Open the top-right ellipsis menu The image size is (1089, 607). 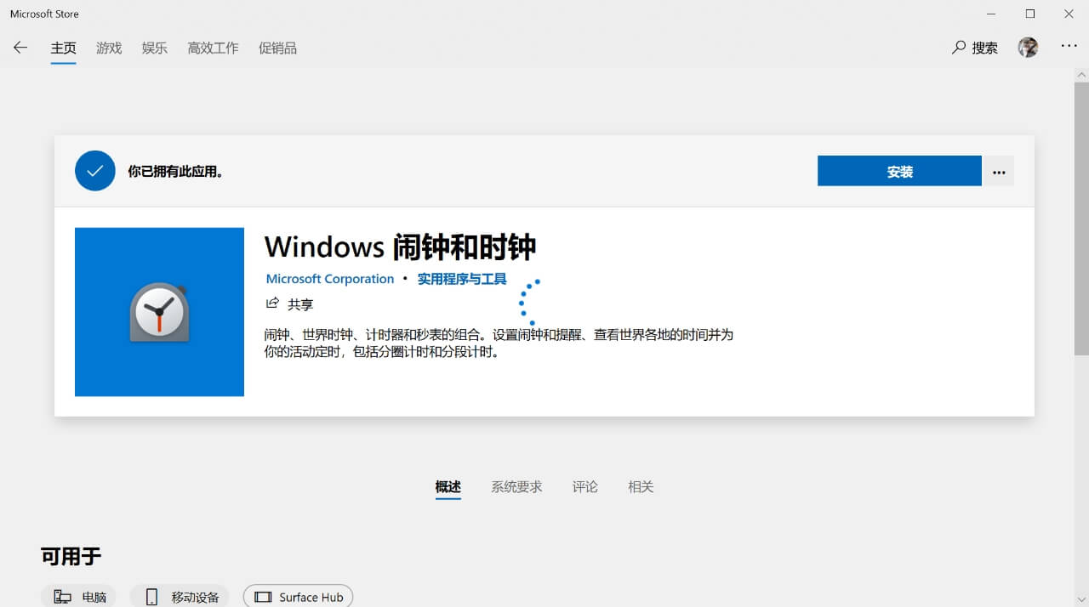[1068, 48]
